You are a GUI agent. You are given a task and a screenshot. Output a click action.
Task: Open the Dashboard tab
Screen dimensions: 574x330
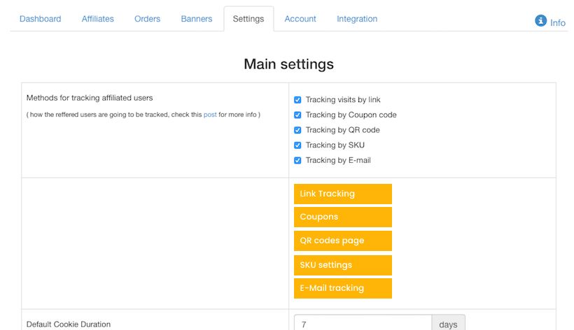click(x=40, y=19)
